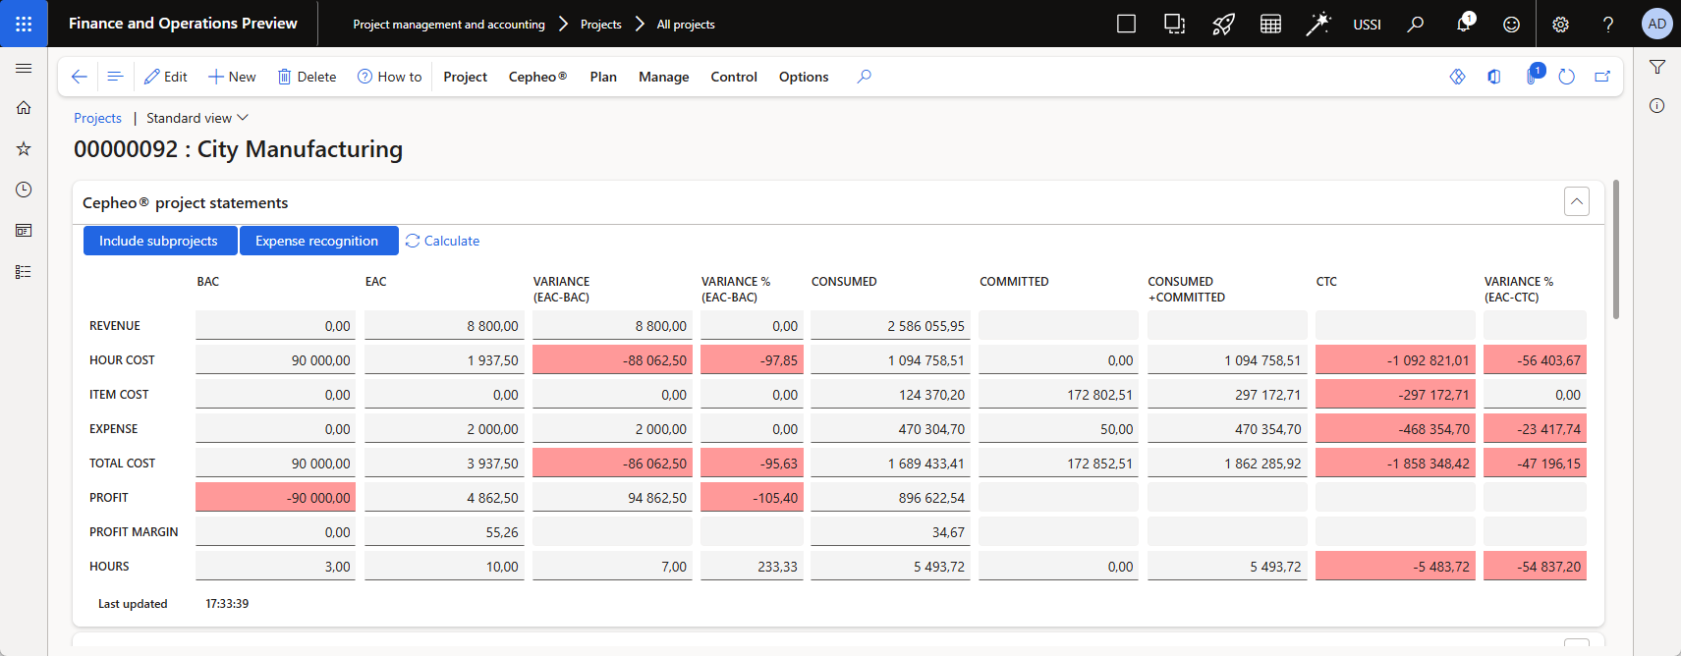Open the Recent clock icon in sidebar

[24, 190]
